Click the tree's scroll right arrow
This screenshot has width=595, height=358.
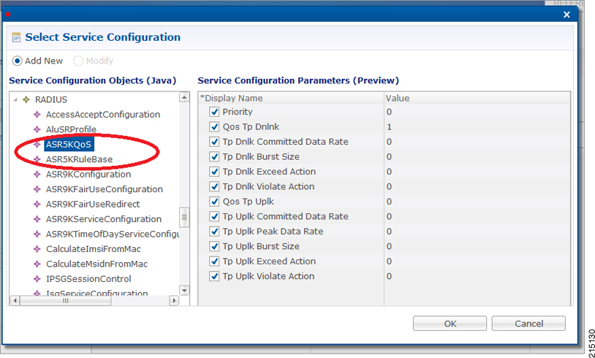(x=174, y=300)
